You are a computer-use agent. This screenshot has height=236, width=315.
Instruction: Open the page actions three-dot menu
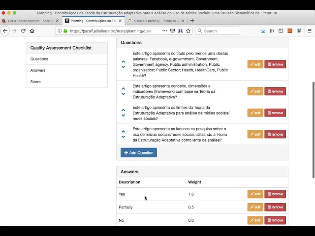[x=165, y=30]
